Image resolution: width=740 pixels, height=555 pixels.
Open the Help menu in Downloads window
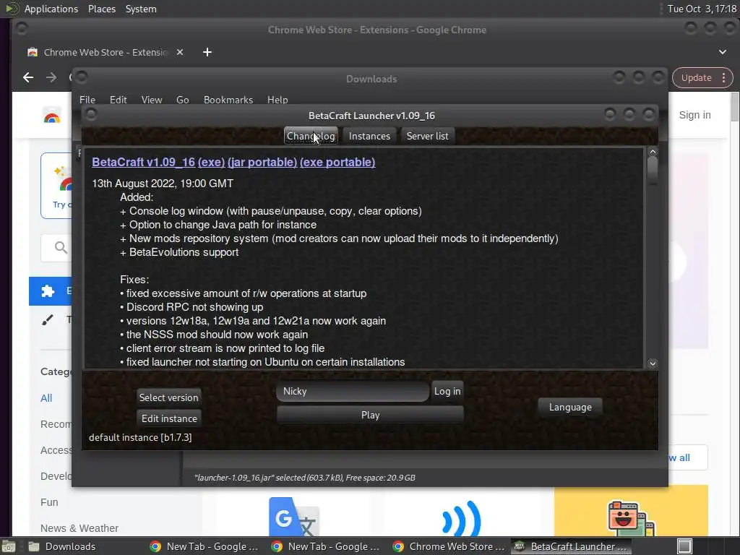(277, 100)
